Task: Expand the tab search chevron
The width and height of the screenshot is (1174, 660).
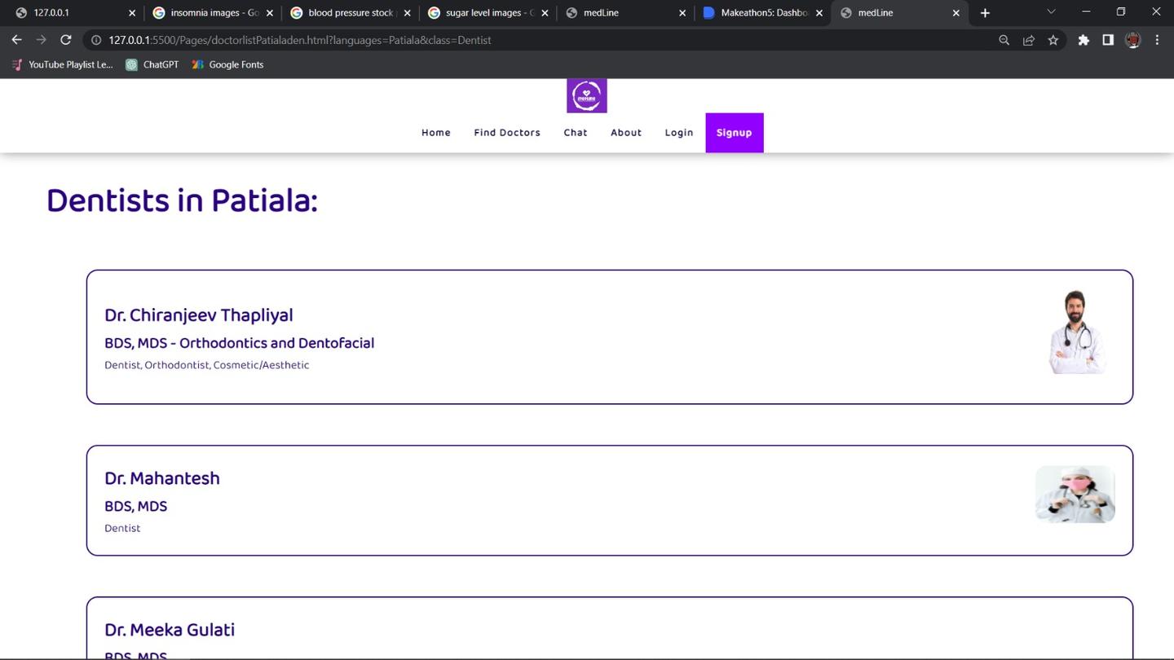Action: pyautogui.click(x=1051, y=12)
